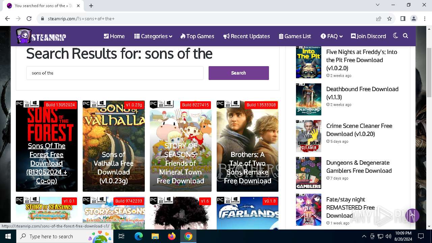432x243 pixels.
Task: Open a new Chrome tab
Action: tap(91, 5)
